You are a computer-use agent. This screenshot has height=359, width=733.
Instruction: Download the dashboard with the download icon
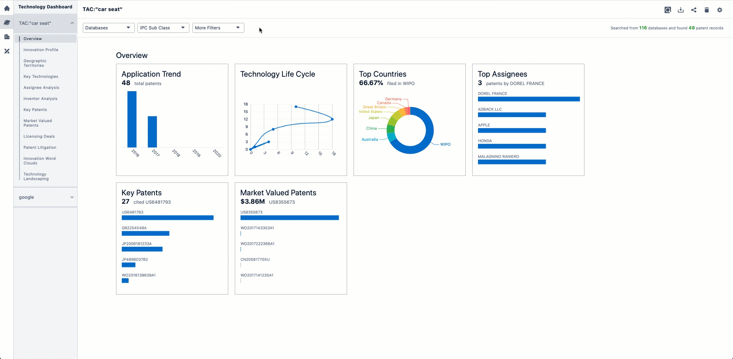coord(680,10)
